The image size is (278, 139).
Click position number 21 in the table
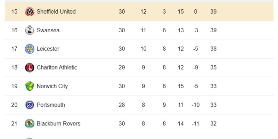tap(14, 124)
